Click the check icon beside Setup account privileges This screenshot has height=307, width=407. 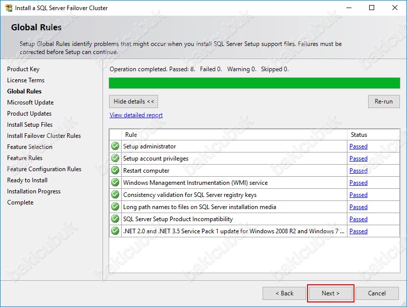point(115,159)
